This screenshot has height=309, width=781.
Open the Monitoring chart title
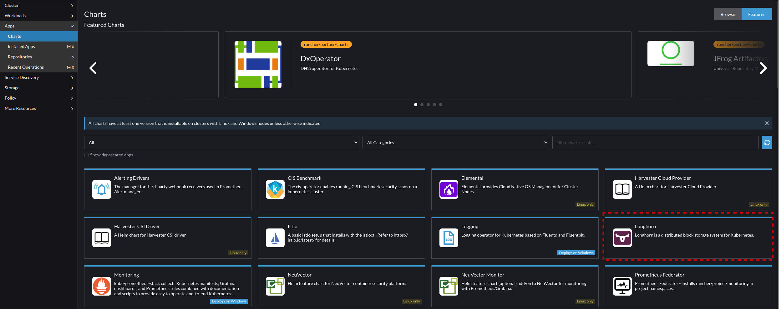[126, 275]
